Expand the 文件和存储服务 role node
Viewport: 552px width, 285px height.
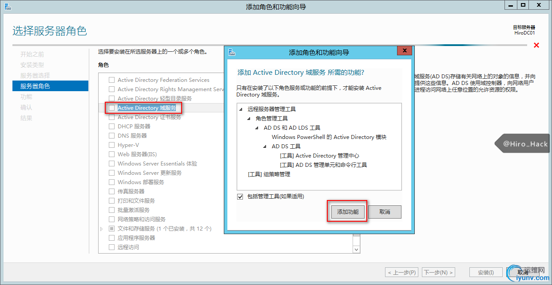(102, 229)
